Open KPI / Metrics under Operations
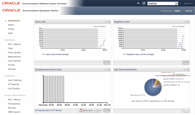This screenshot has width=195, height=115. 14,44
